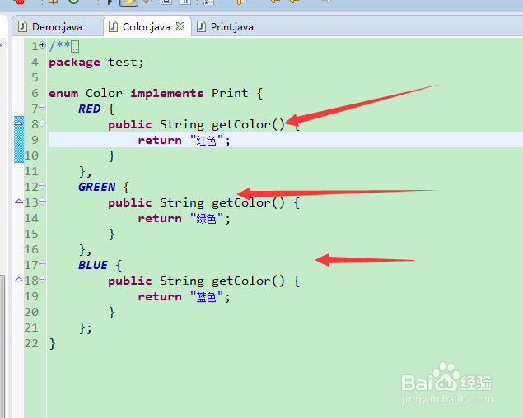
Task: Select the Color.java editor tab
Action: tap(147, 26)
